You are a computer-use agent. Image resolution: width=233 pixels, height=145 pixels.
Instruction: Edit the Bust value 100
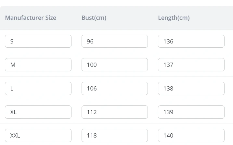[114, 65]
